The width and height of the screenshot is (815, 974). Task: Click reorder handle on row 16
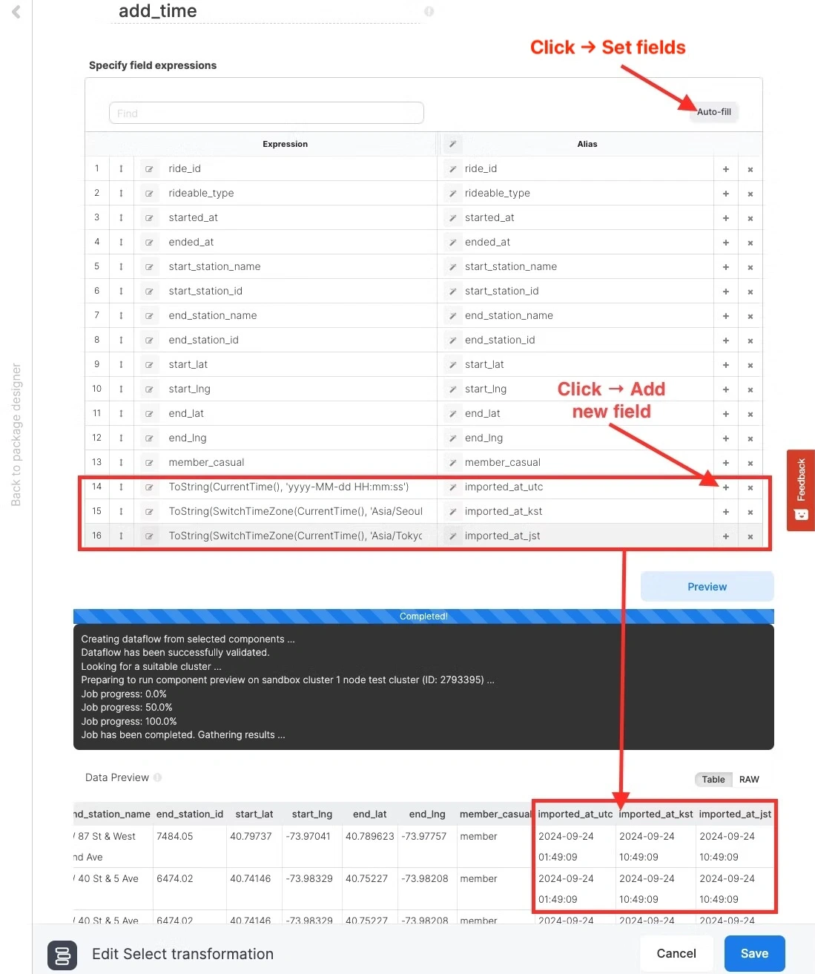(121, 536)
